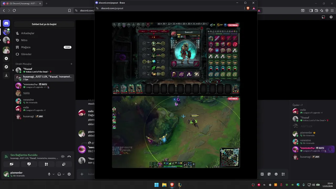Open the Mağaza shop page

44,47
